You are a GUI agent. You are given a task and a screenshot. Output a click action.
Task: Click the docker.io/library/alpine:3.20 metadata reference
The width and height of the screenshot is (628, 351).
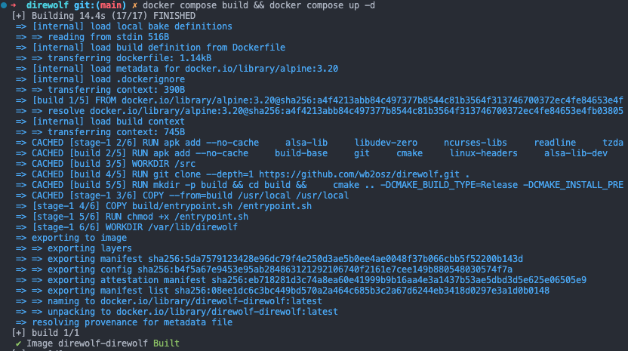pos(261,69)
